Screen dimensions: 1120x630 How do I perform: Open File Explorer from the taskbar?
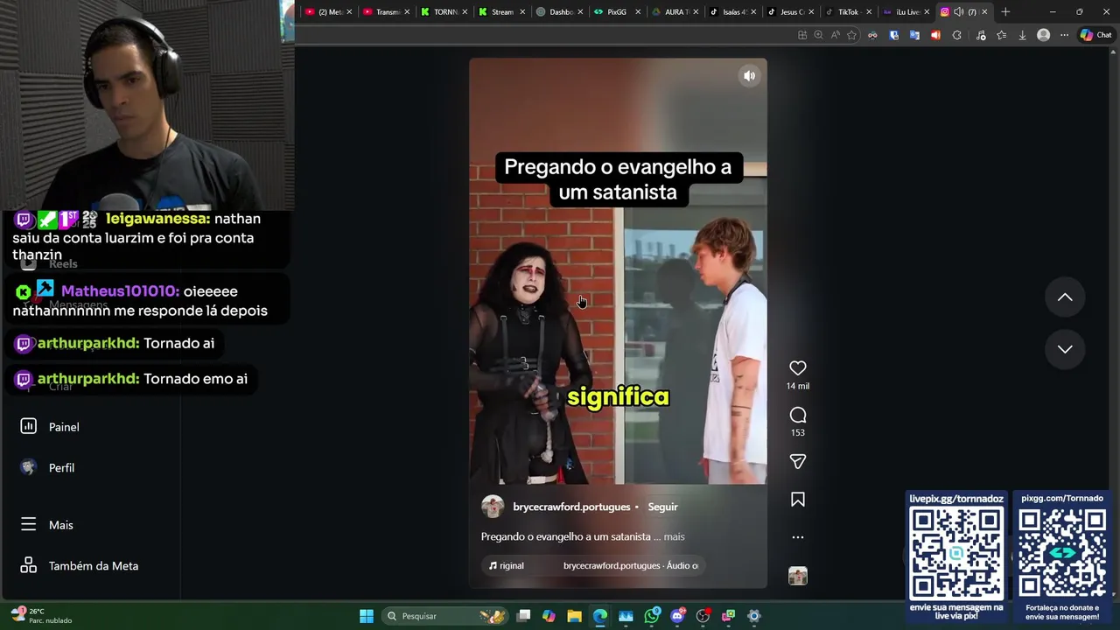574,616
